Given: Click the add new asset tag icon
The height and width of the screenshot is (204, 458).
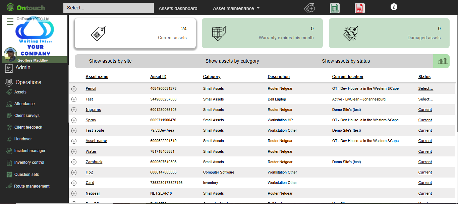Looking at the screenshot, I should click(309, 8).
